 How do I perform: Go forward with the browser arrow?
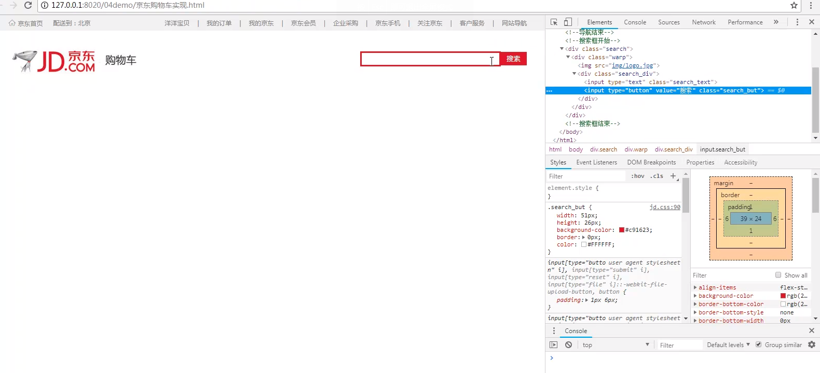coord(13,5)
